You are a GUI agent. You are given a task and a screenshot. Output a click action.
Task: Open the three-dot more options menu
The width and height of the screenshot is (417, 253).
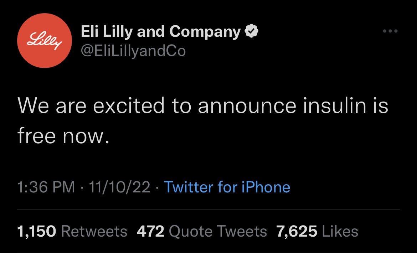coord(390,31)
